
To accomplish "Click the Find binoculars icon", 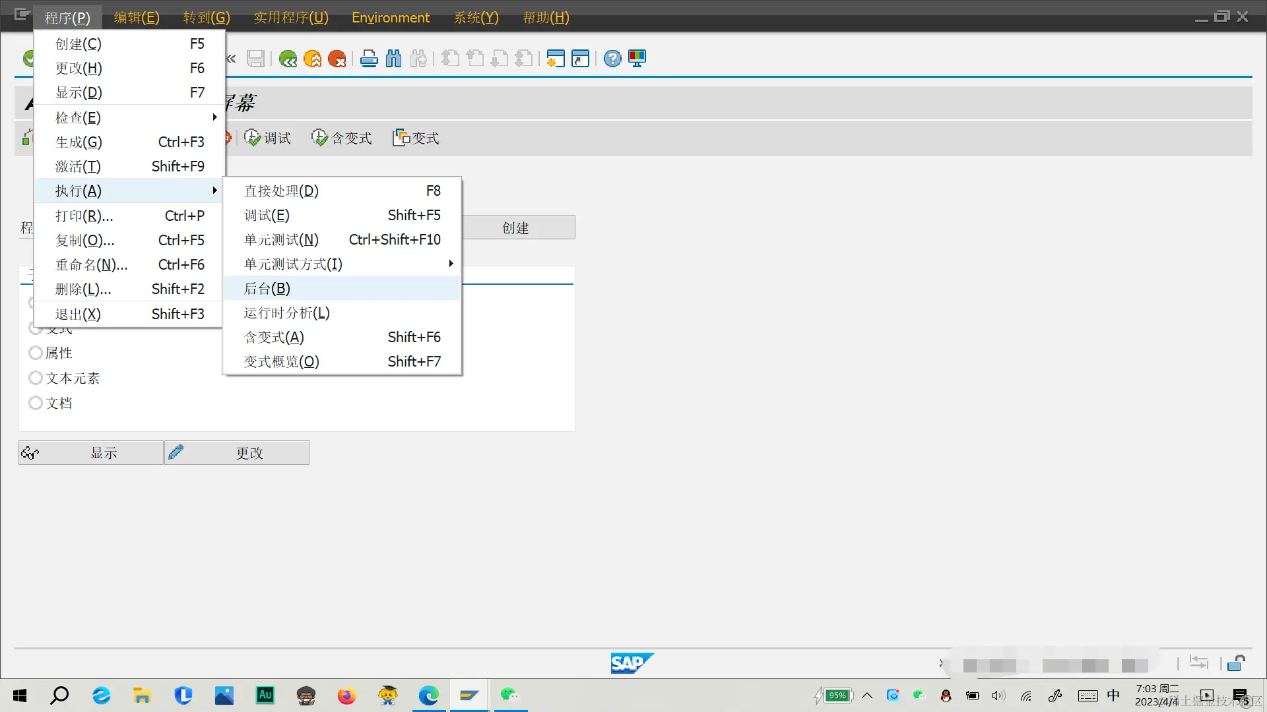I will 394,59.
